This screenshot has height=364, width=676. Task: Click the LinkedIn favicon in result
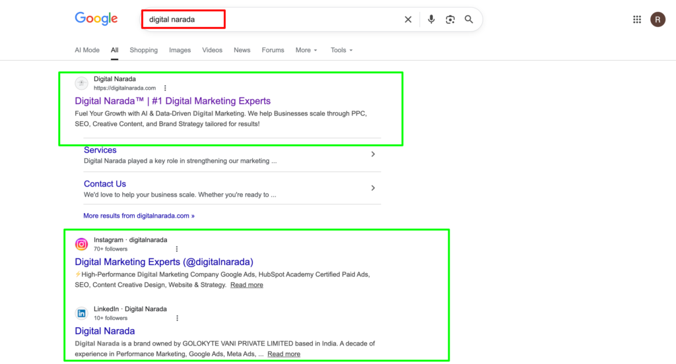(81, 313)
